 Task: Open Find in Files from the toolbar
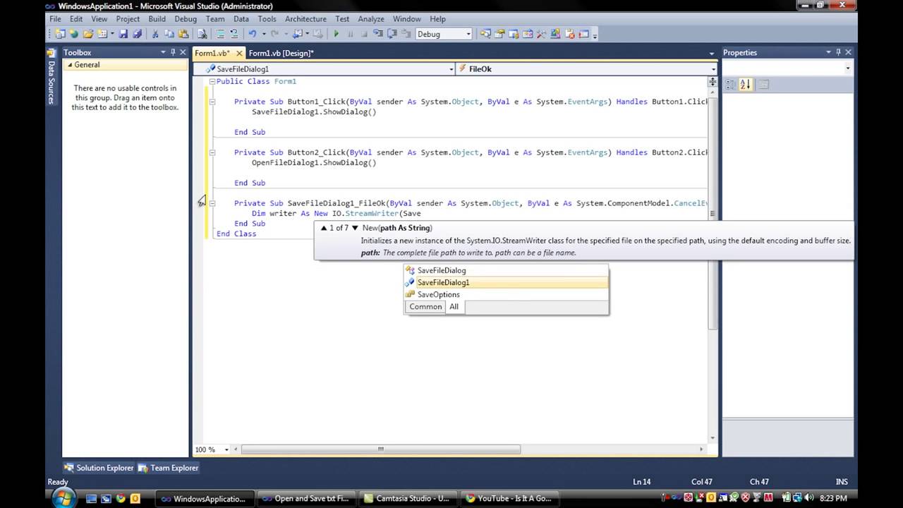point(202,34)
